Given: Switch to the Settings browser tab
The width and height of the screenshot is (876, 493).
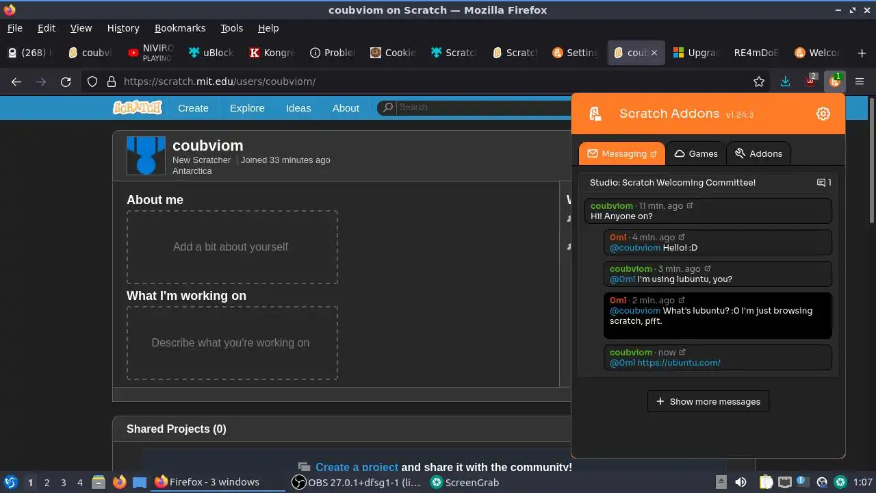Looking at the screenshot, I should 574,53.
